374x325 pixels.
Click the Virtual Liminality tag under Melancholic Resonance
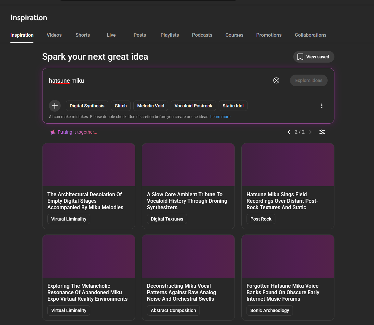coord(69,310)
